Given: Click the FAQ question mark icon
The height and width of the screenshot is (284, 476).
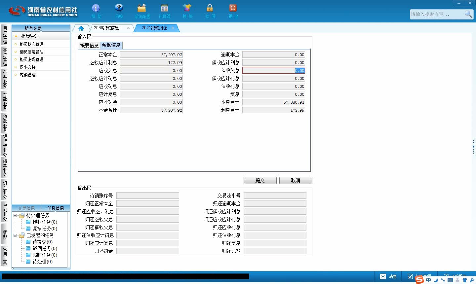Looking at the screenshot, I should [x=119, y=8].
